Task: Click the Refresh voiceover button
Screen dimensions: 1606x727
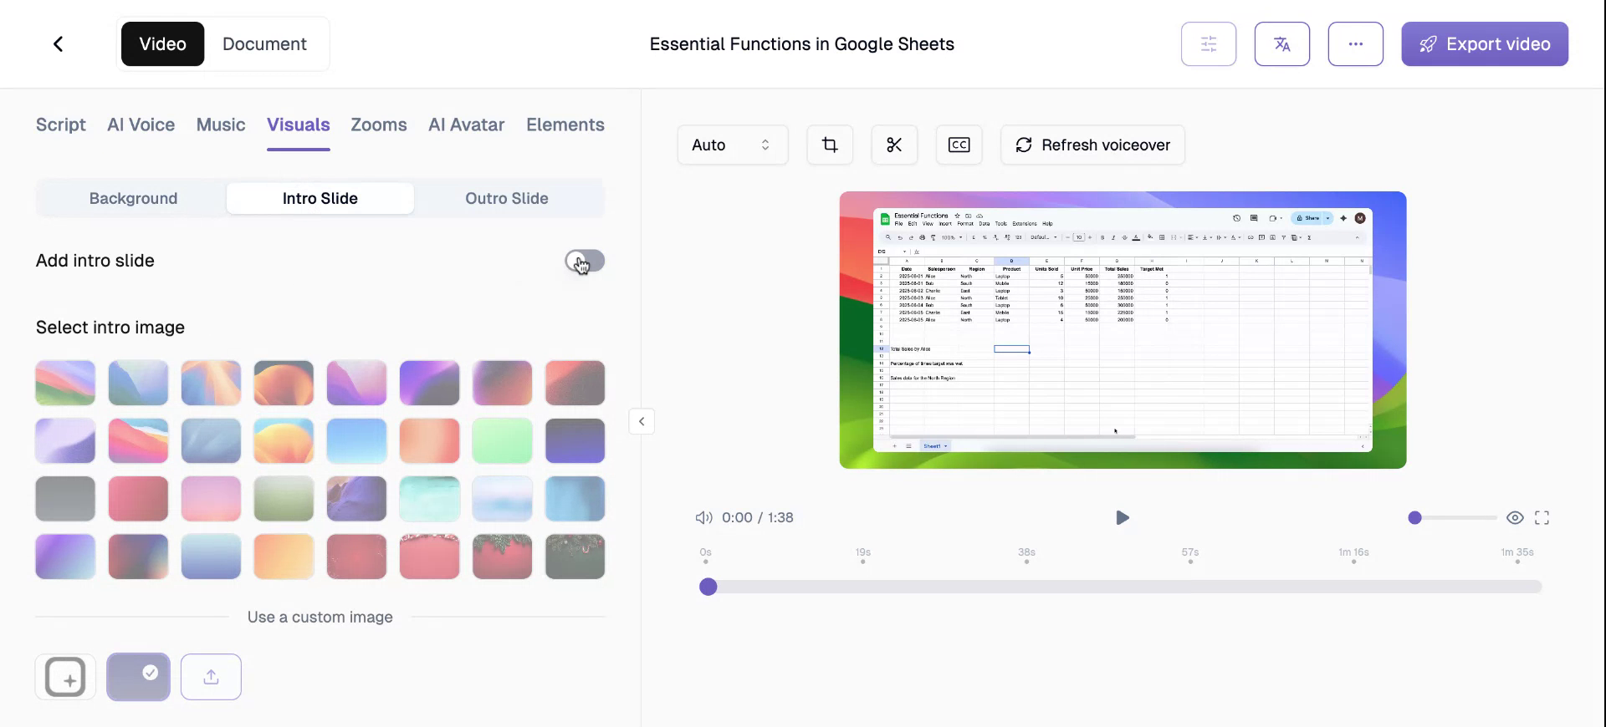Action: (x=1092, y=145)
